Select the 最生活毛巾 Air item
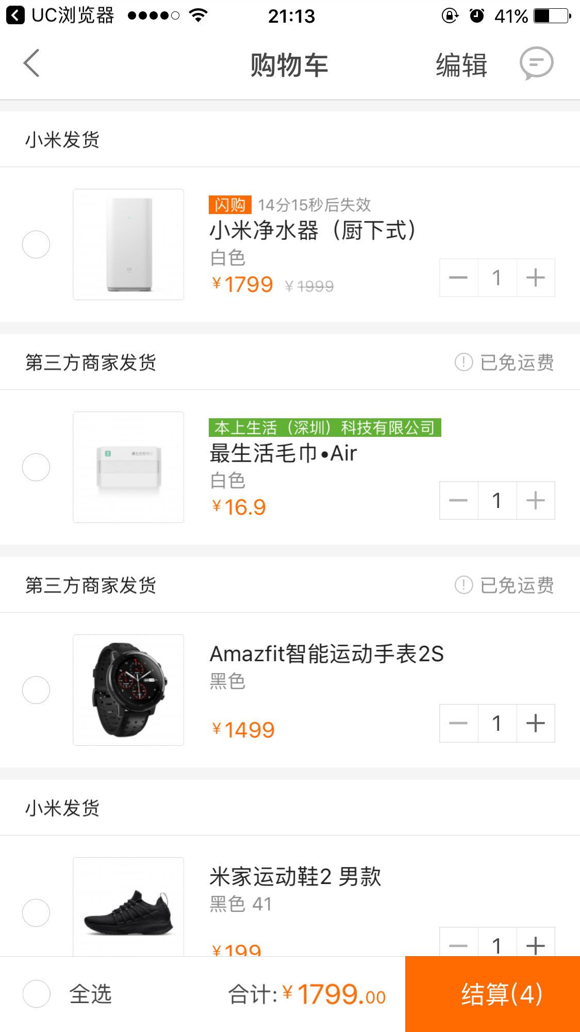 click(x=36, y=467)
